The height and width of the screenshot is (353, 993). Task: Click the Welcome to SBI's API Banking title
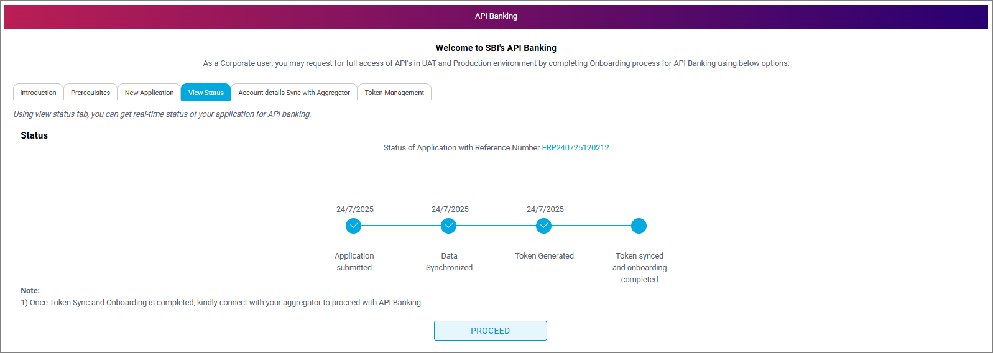(496, 48)
